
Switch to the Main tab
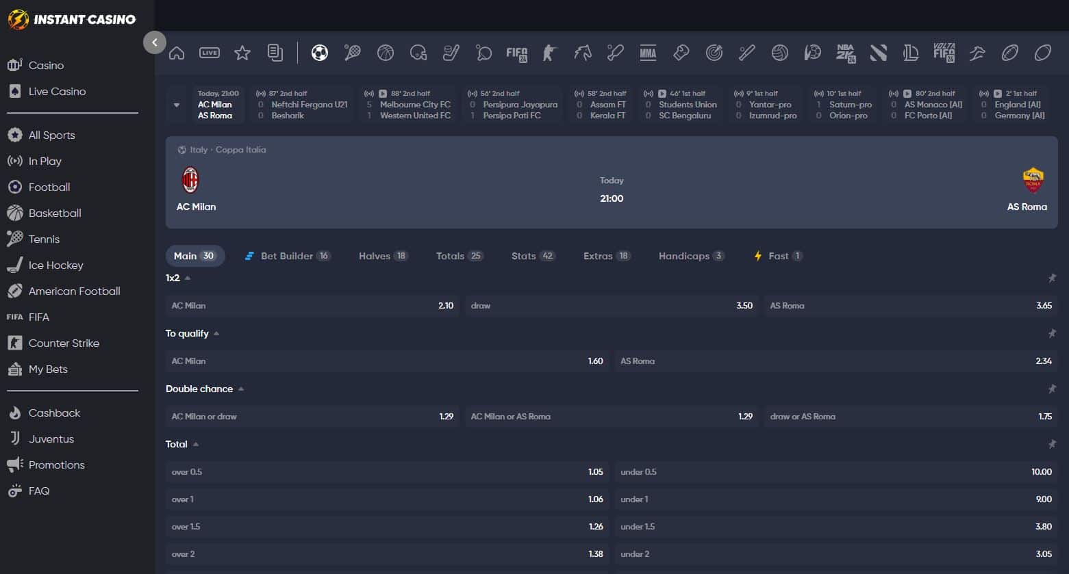[195, 256]
